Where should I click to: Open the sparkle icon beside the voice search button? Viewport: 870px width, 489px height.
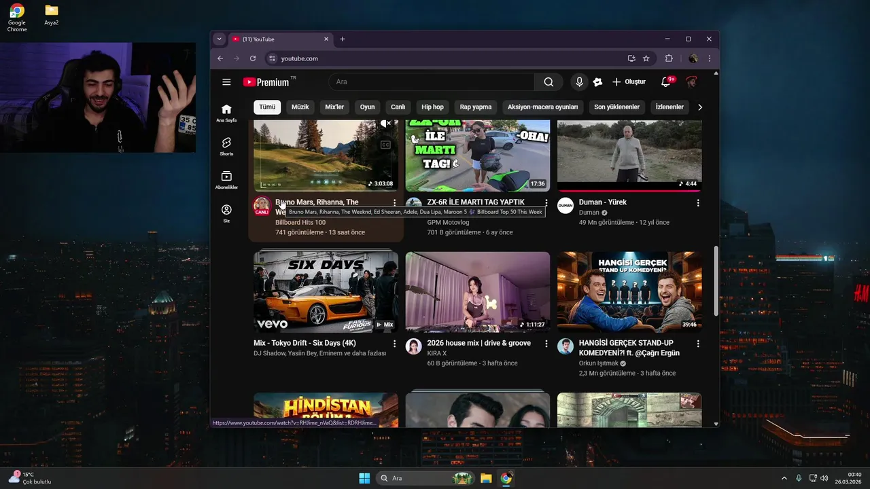coord(597,82)
